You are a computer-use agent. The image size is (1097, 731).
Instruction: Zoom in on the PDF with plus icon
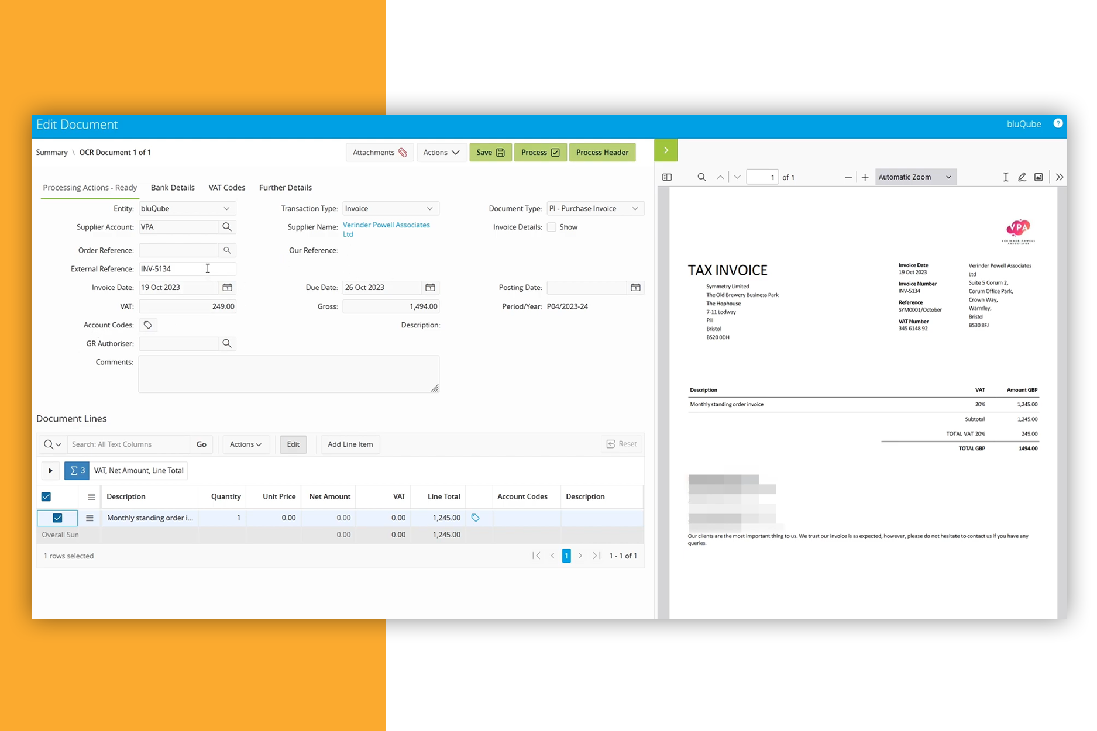click(865, 177)
